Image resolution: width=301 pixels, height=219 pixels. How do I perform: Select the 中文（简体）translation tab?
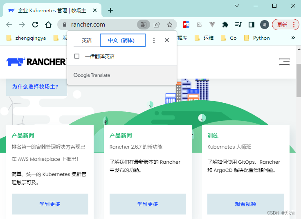click(123, 40)
